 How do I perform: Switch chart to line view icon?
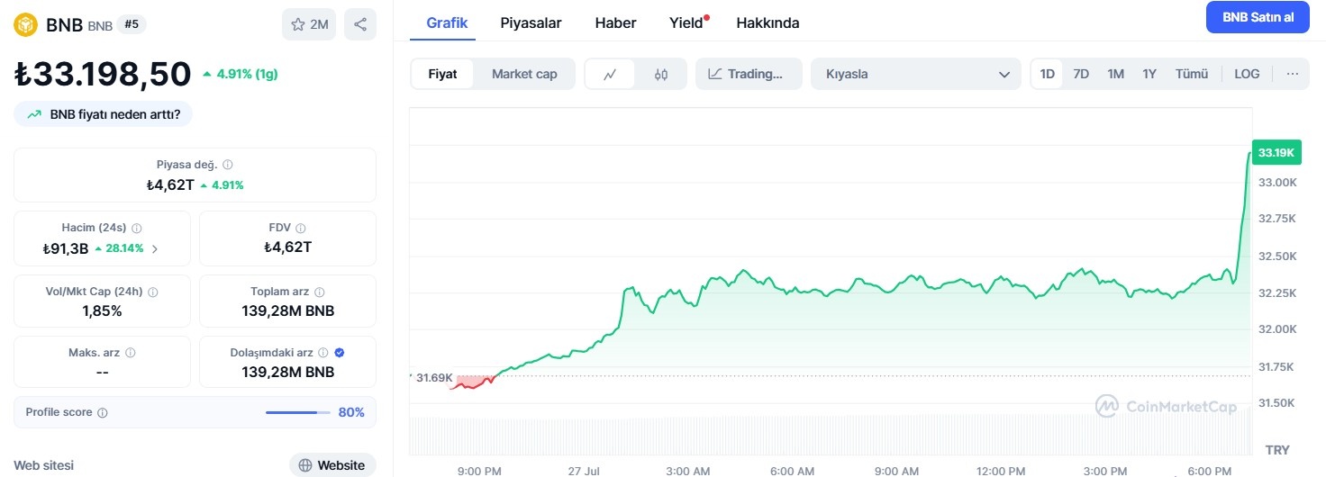point(610,74)
